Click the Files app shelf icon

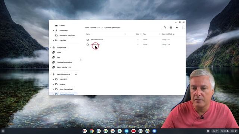point(127,131)
